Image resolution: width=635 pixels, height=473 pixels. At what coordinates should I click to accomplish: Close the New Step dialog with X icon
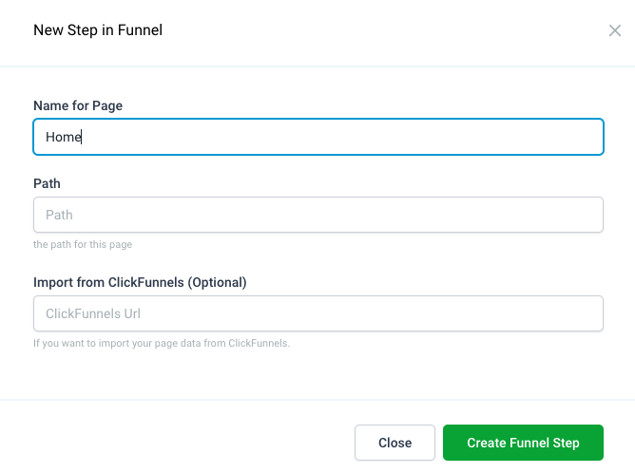point(615,30)
